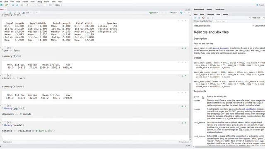Run the rivers chunk
The width and height of the screenshot is (265, 149).
point(185,76)
